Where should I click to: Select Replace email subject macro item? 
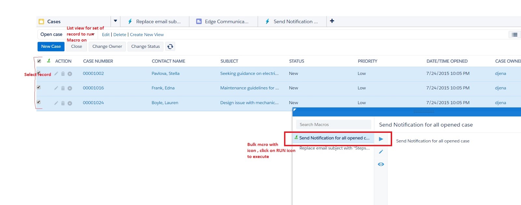(334, 148)
